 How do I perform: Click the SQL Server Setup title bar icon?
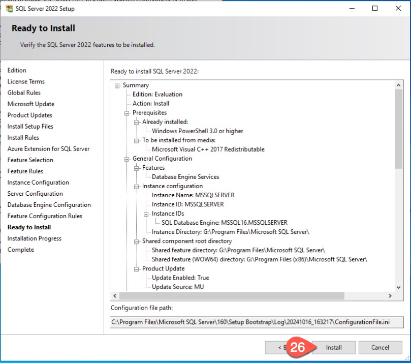pos(9,9)
